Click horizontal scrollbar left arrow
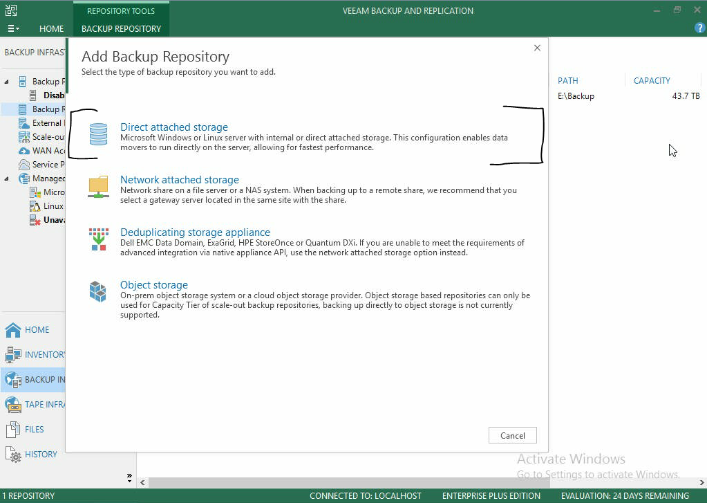Image resolution: width=707 pixels, height=503 pixels. (x=142, y=482)
